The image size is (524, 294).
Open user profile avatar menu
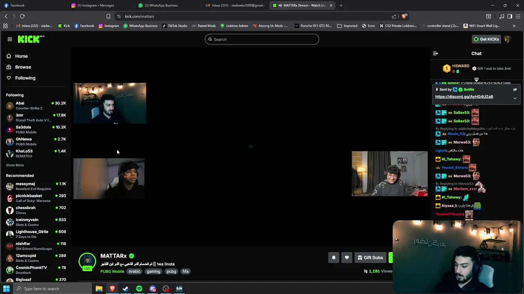(507, 39)
